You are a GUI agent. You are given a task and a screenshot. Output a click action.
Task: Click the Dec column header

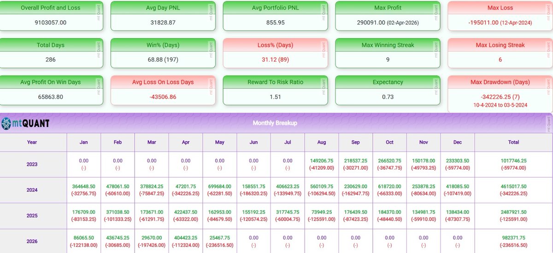tap(458, 142)
